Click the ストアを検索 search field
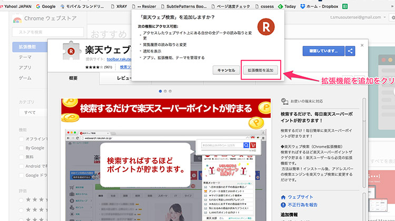This screenshot has width=395, height=221. click(48, 32)
